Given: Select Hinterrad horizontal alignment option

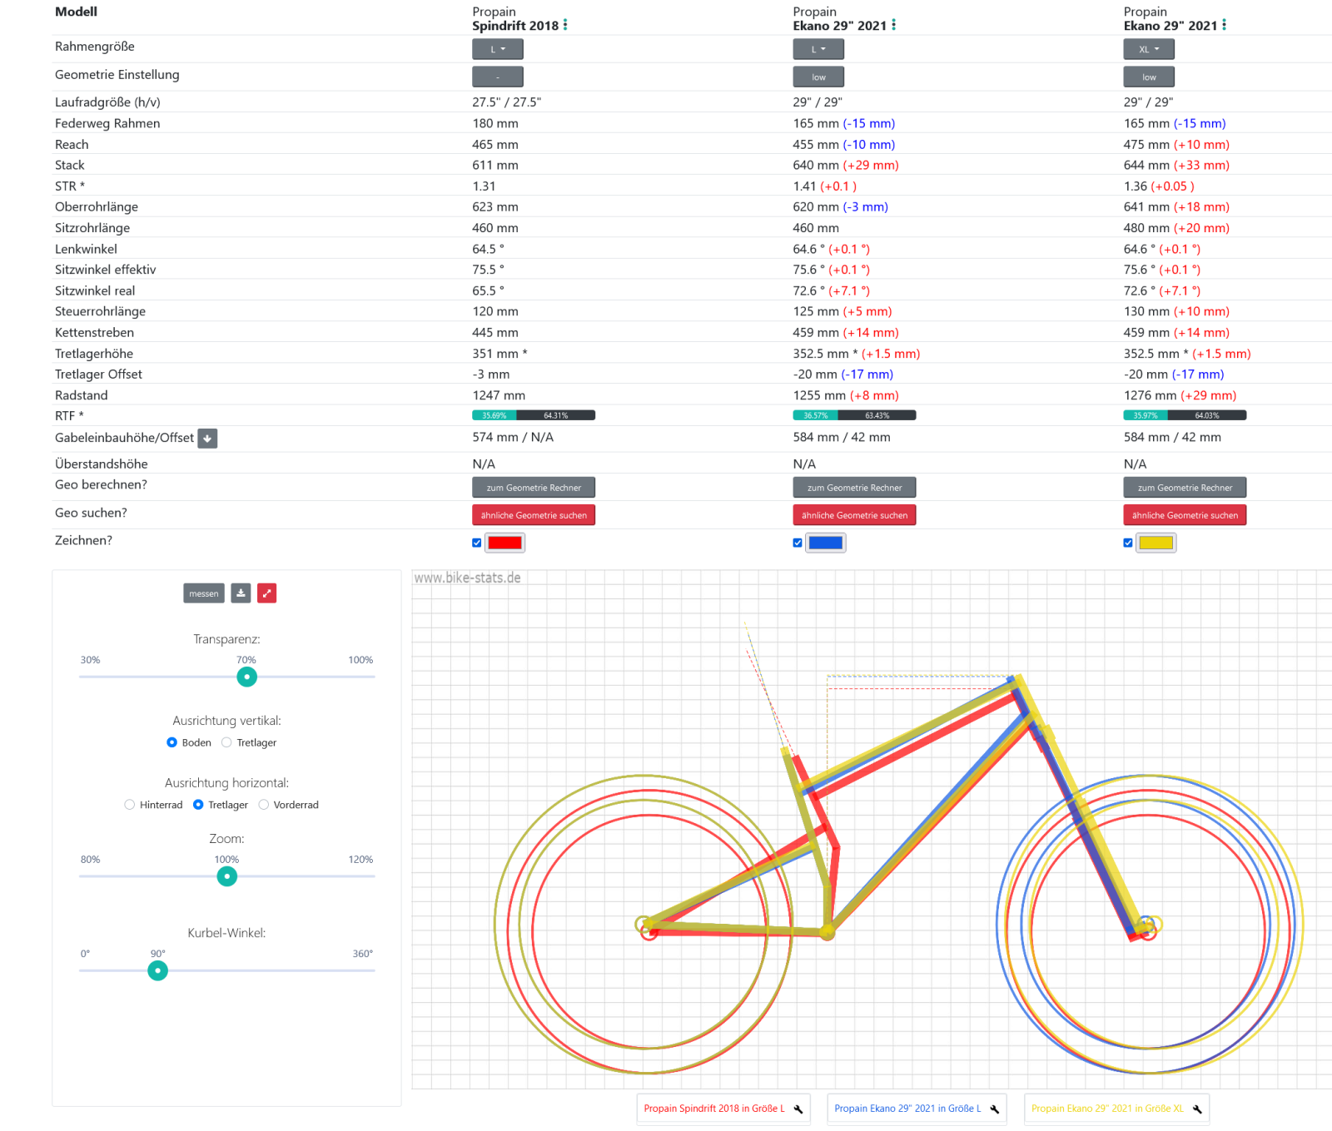Looking at the screenshot, I should point(130,805).
